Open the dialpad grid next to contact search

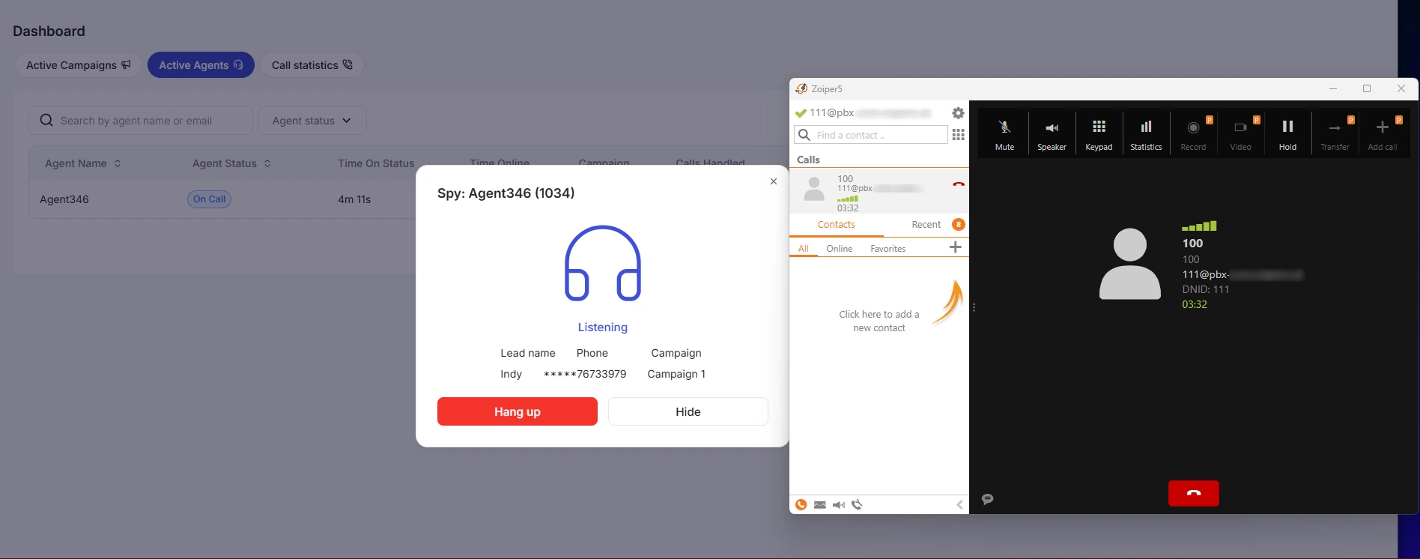click(x=958, y=135)
